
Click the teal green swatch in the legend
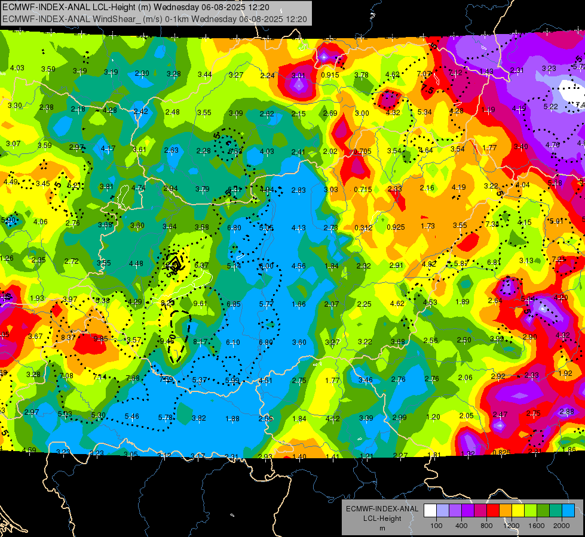[556, 511]
